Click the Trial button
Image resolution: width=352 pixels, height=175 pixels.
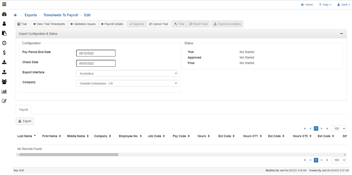pyautogui.click(x=22, y=24)
